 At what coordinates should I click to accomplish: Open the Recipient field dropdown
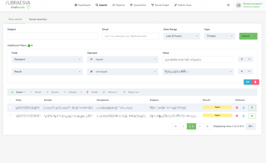pos(47,60)
